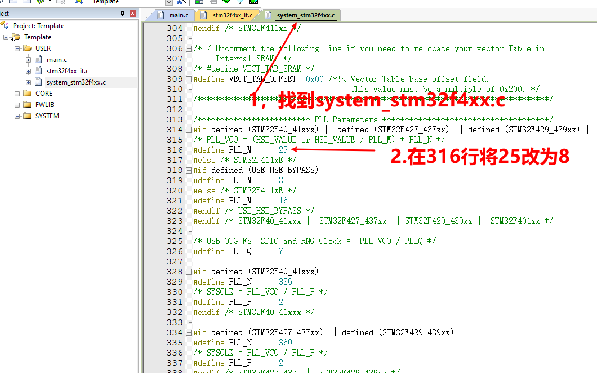Viewport: 597px width, 373px height.
Task: Expand the main.c file node
Action: coord(29,60)
